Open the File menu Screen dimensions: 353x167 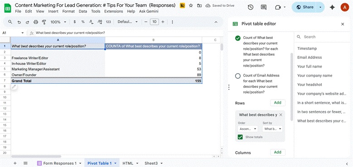click(18, 11)
